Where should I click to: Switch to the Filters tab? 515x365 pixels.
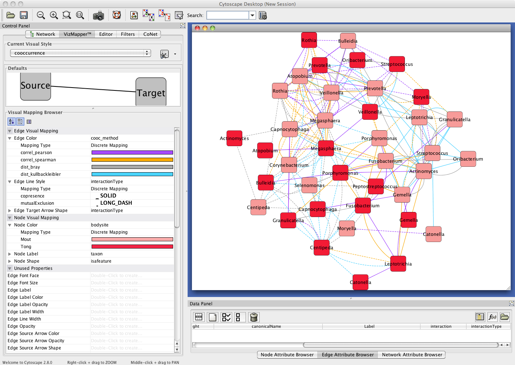coord(127,34)
